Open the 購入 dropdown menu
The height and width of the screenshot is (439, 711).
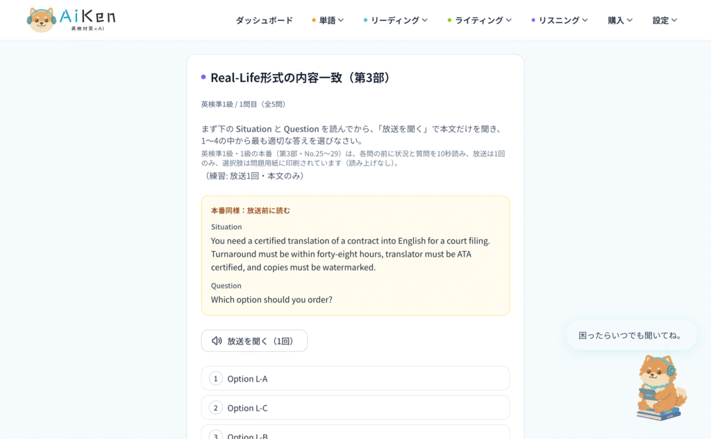(620, 20)
